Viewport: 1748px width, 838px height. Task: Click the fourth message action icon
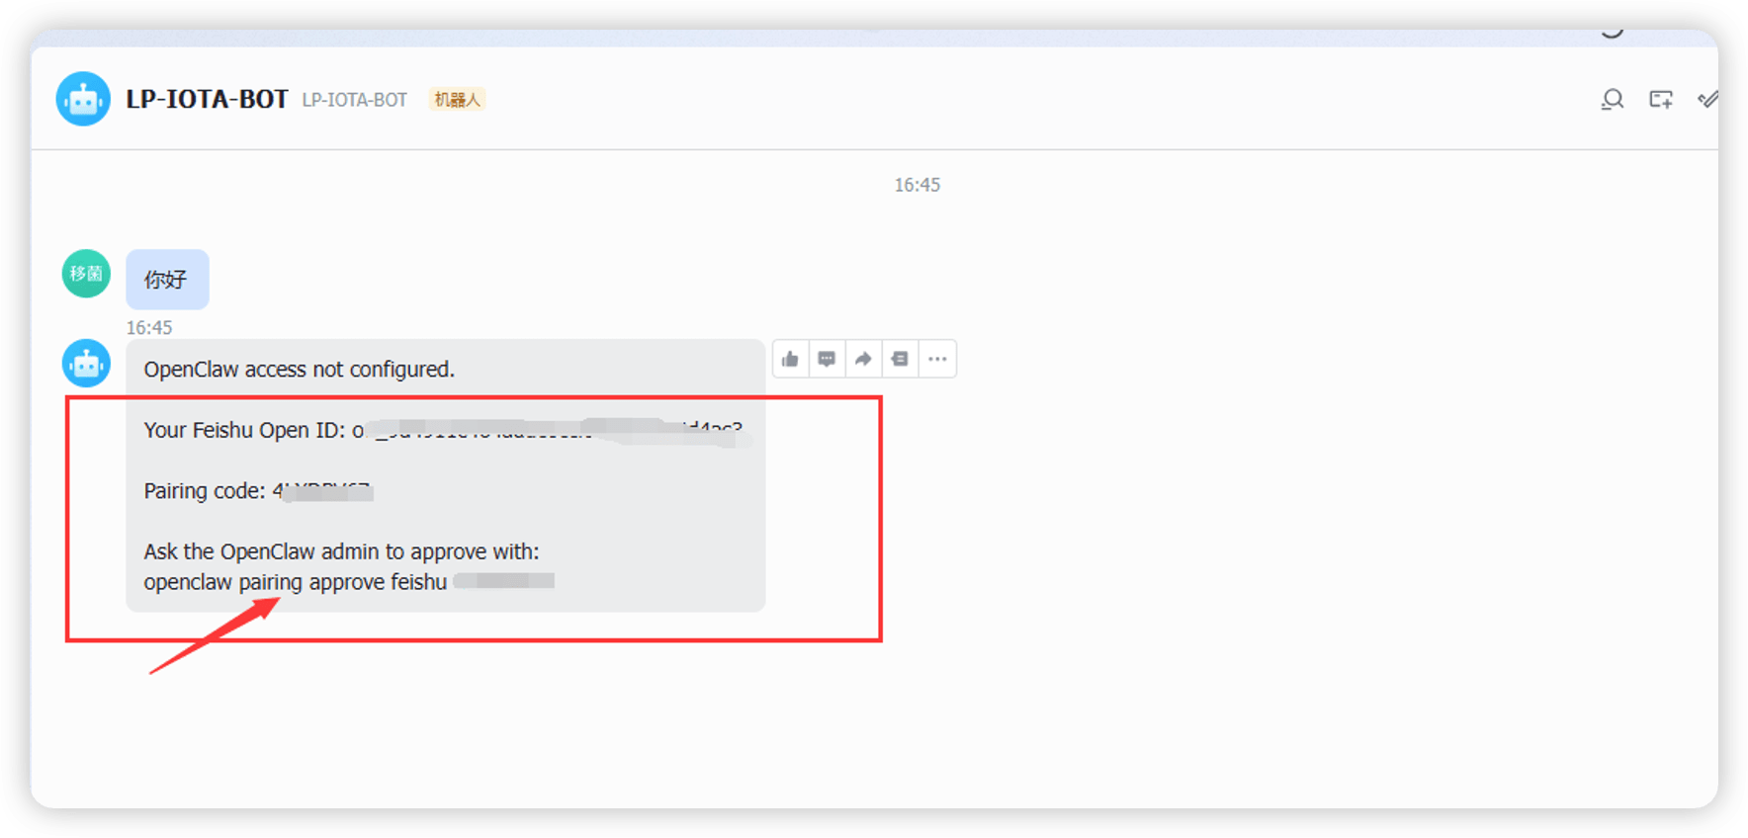point(900,359)
